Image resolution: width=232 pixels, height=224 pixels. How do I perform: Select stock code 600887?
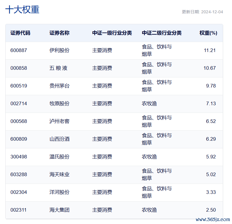coord(19,50)
